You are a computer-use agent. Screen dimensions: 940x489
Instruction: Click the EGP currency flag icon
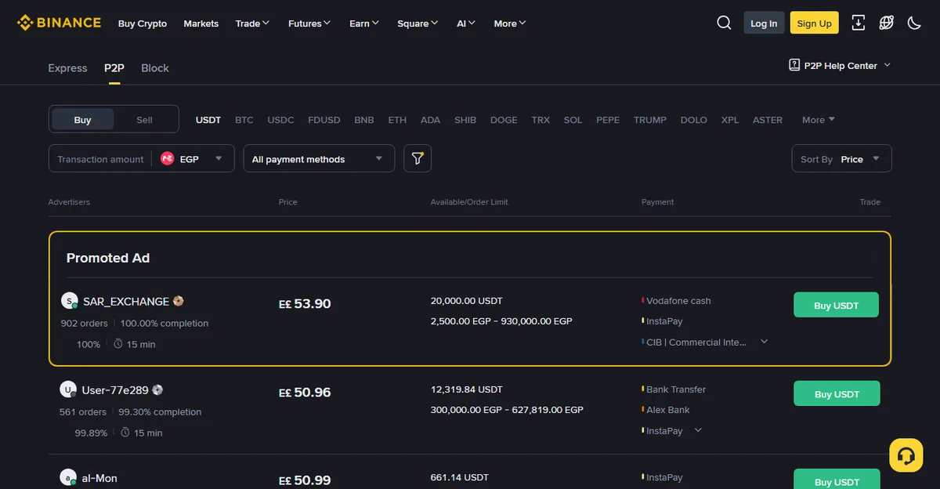[167, 158]
